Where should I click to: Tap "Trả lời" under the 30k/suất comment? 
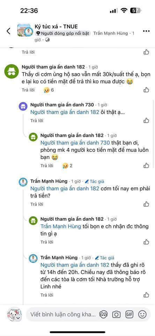(x=28, y=90)
